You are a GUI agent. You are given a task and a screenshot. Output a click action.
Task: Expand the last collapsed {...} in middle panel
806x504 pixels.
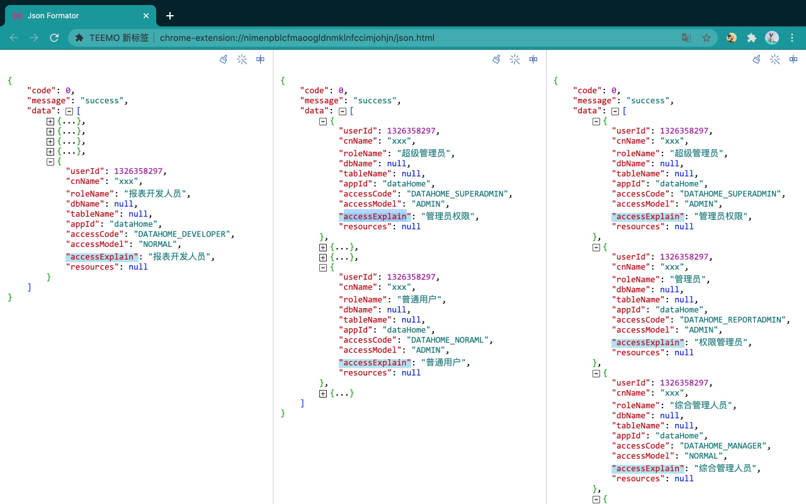click(x=323, y=393)
